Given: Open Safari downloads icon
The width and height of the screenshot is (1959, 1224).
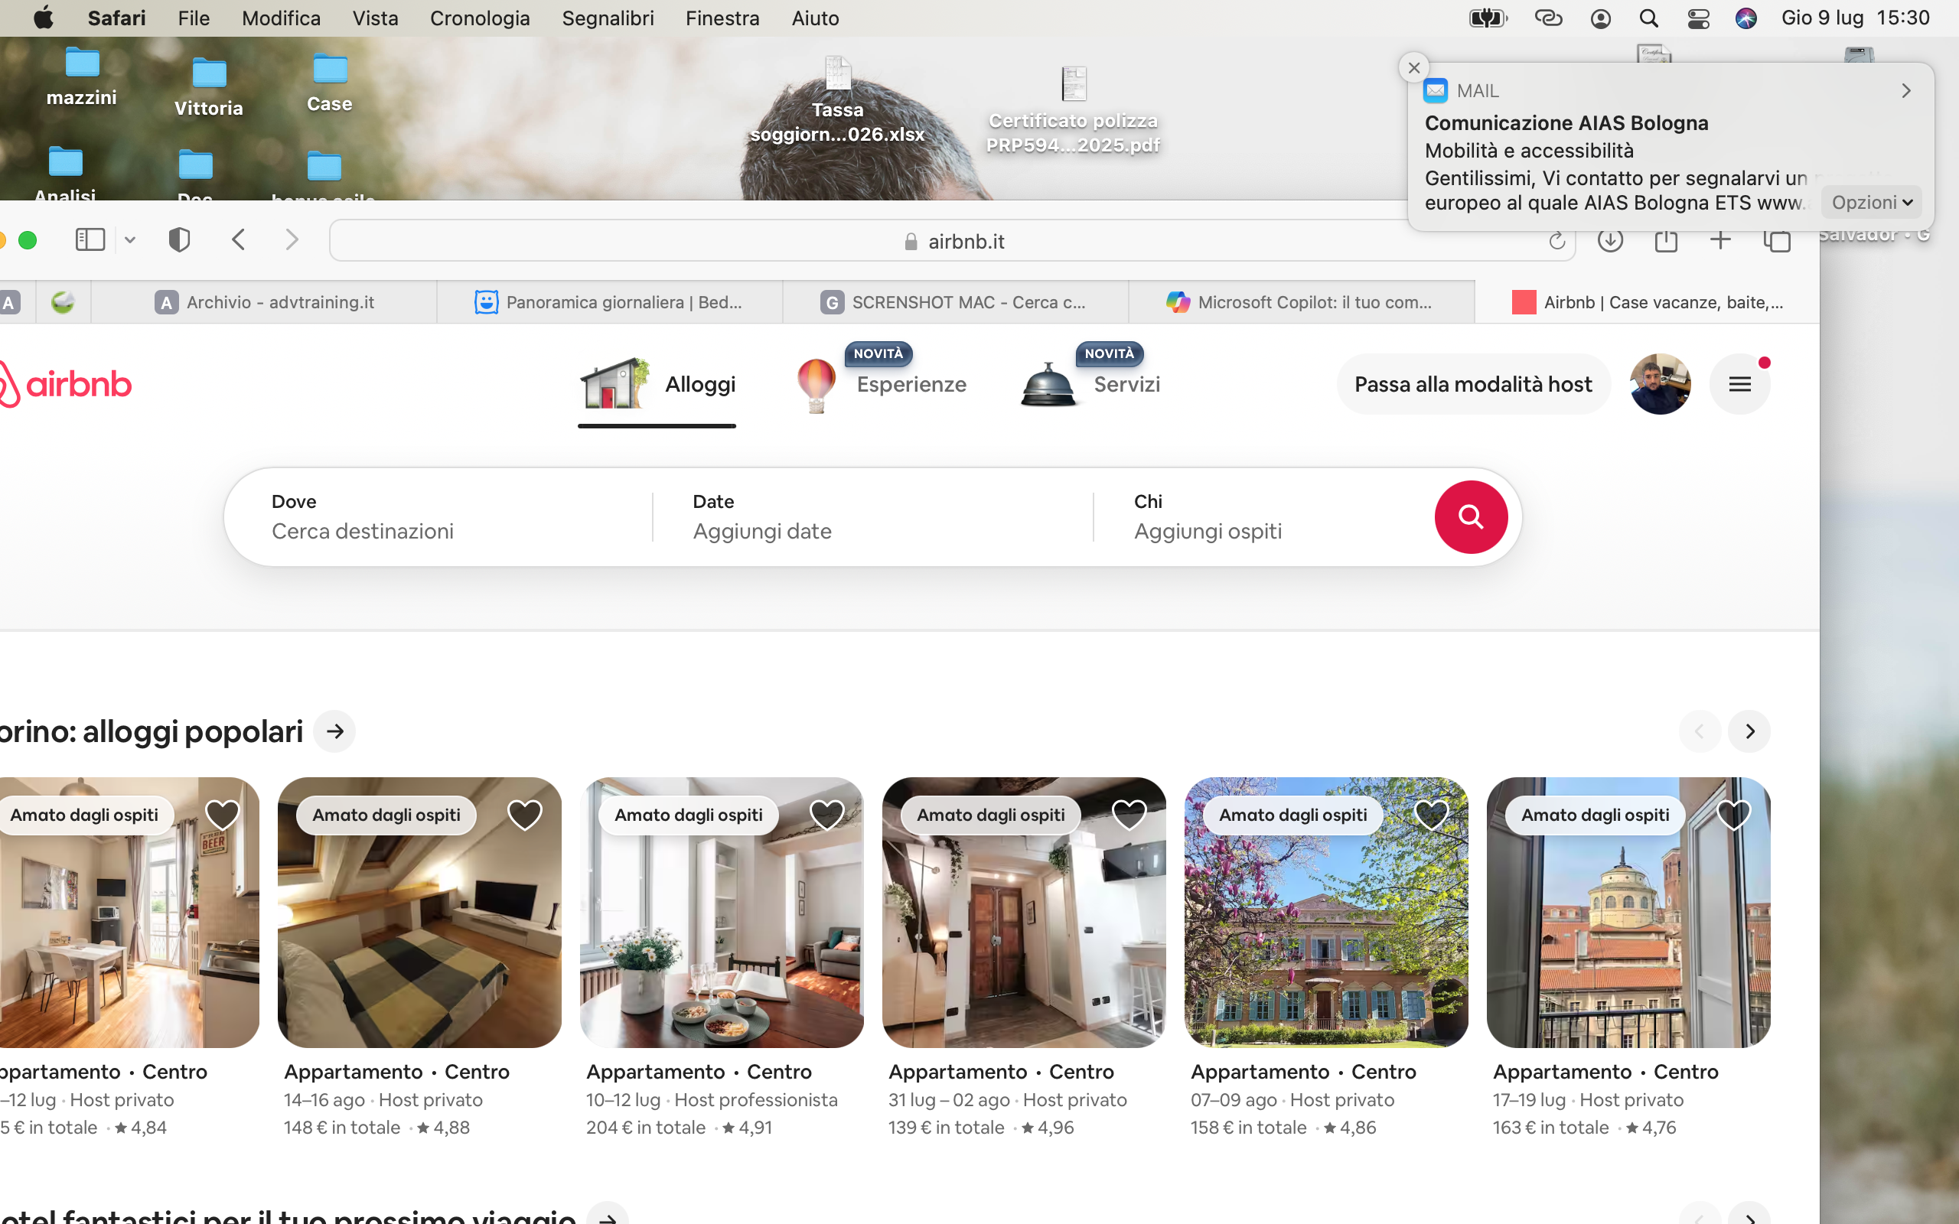Looking at the screenshot, I should pos(1610,240).
